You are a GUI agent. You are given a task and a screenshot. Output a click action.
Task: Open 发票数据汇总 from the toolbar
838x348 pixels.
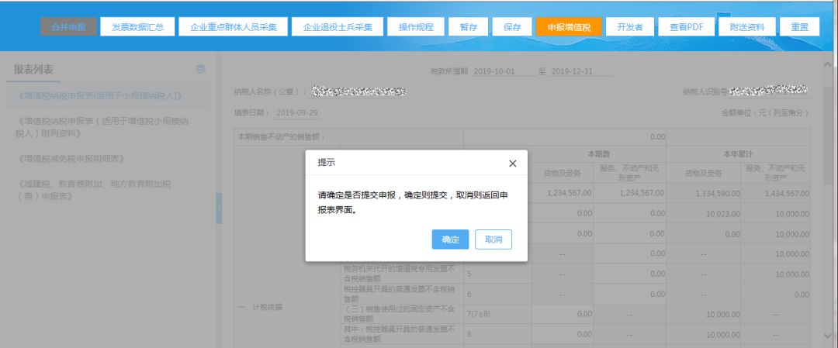137,26
